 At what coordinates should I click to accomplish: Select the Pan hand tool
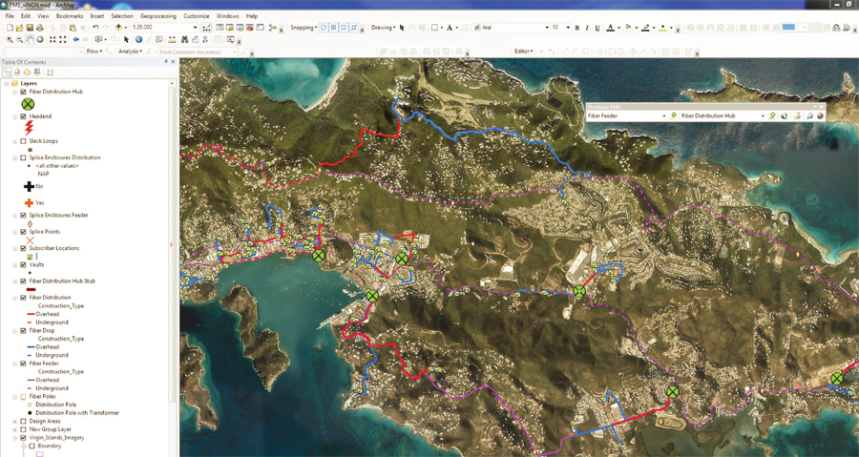[x=31, y=40]
